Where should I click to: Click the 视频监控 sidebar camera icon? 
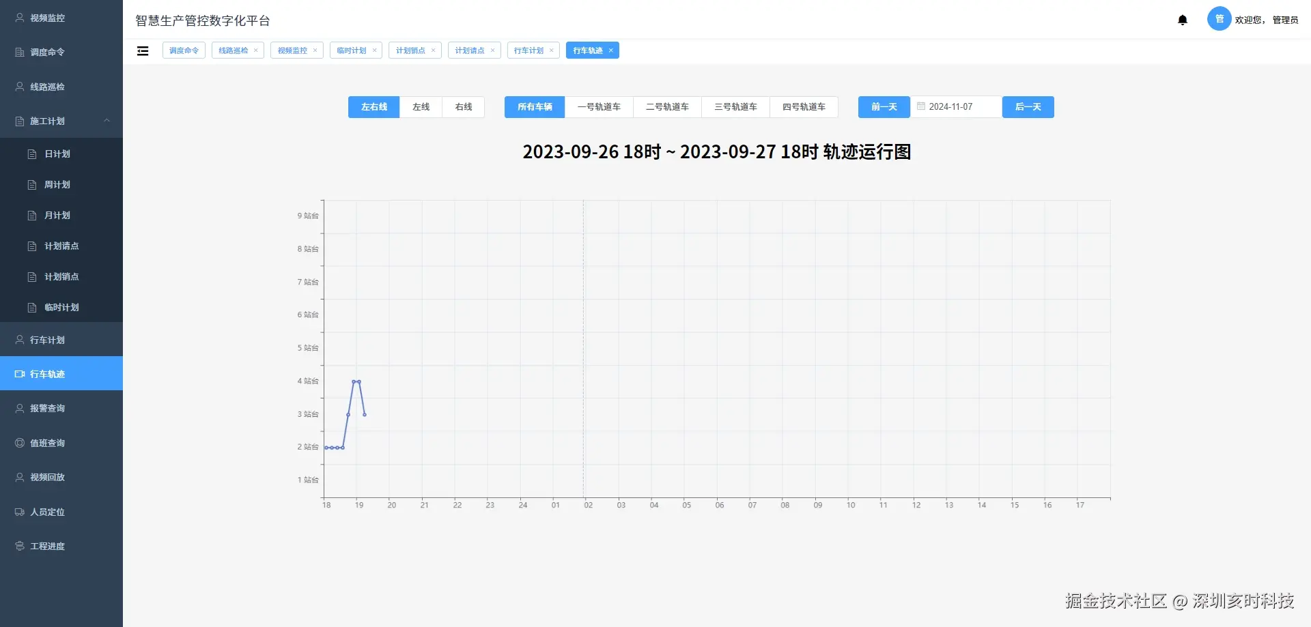click(20, 18)
